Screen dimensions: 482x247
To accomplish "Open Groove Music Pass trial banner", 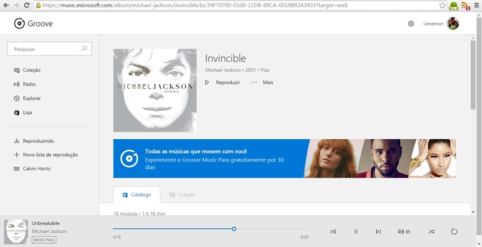I will [284, 159].
